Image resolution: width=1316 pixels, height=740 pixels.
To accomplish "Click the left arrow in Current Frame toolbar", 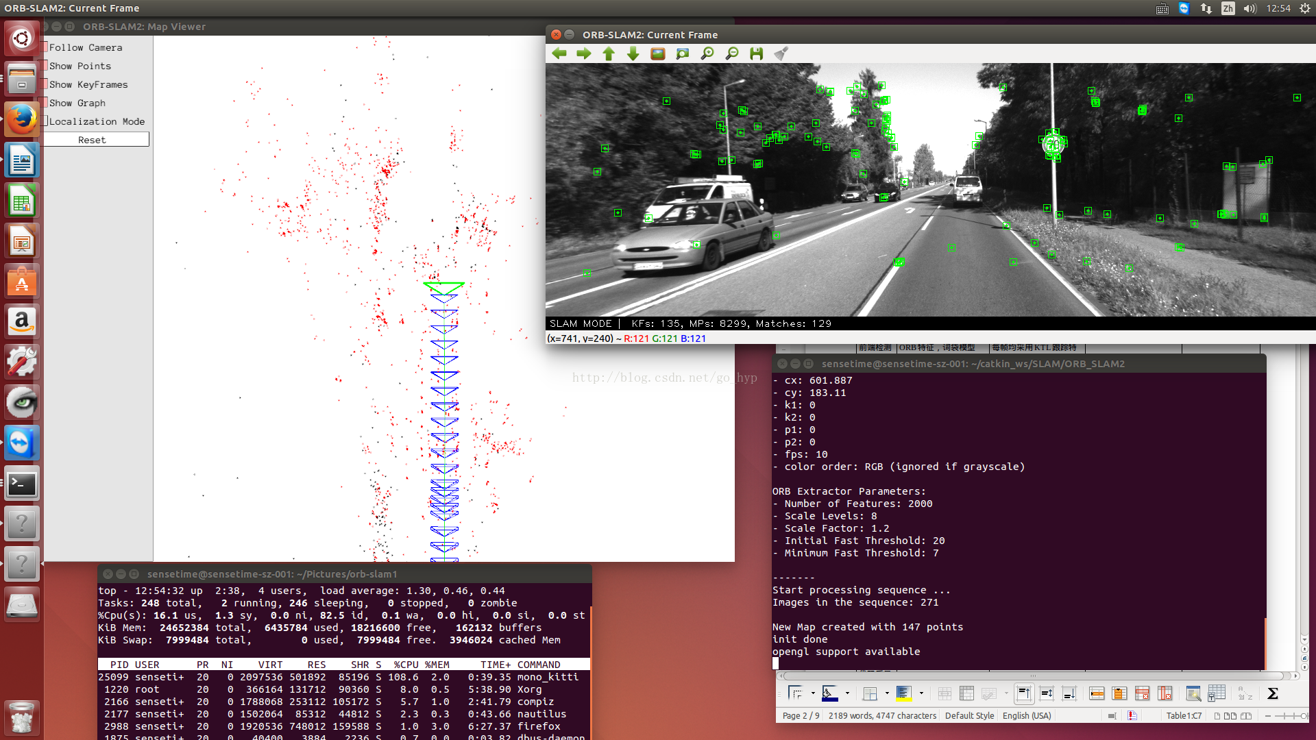I will [559, 53].
